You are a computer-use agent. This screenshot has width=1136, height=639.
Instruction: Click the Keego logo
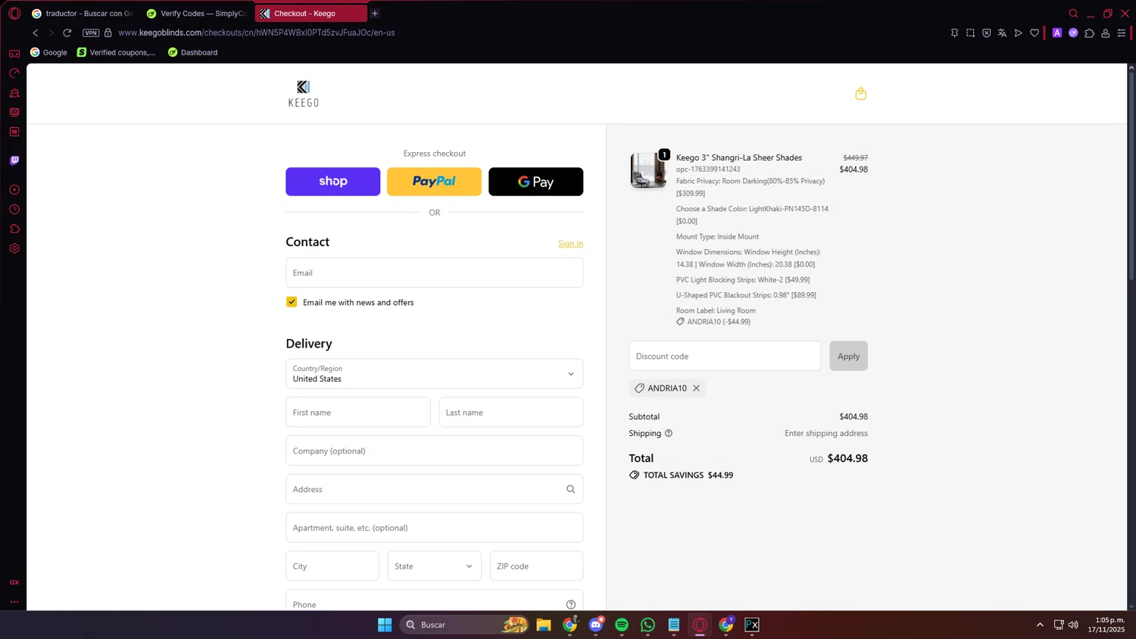point(304,93)
